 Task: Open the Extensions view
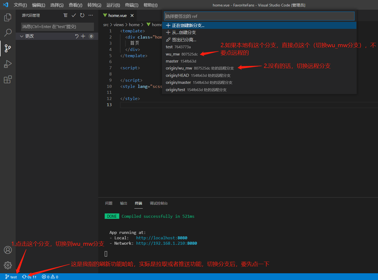point(8,79)
